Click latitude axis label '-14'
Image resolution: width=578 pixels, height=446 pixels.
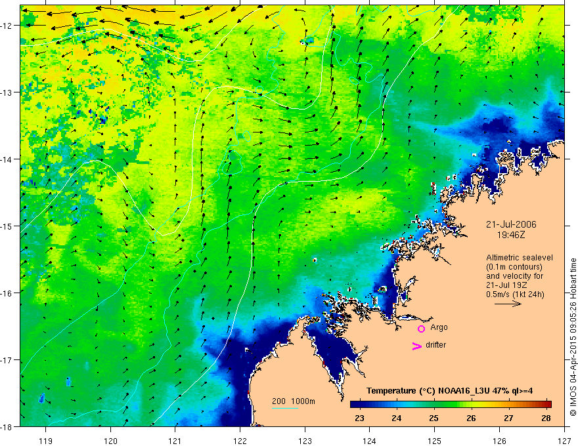[7, 159]
